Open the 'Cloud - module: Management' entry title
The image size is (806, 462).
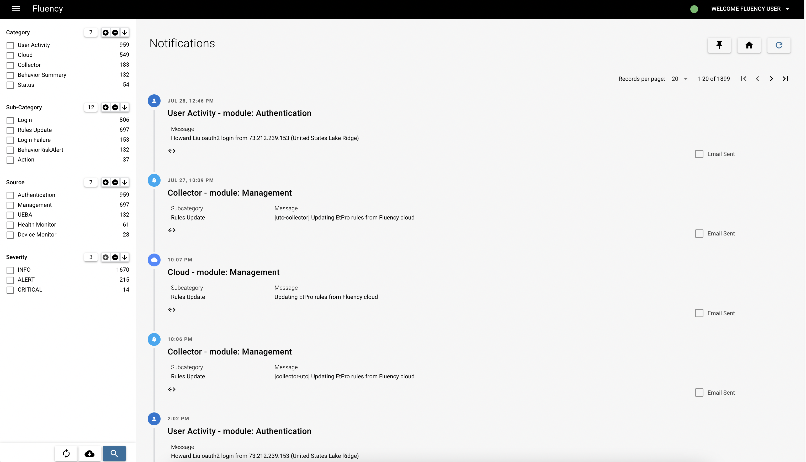(224, 272)
